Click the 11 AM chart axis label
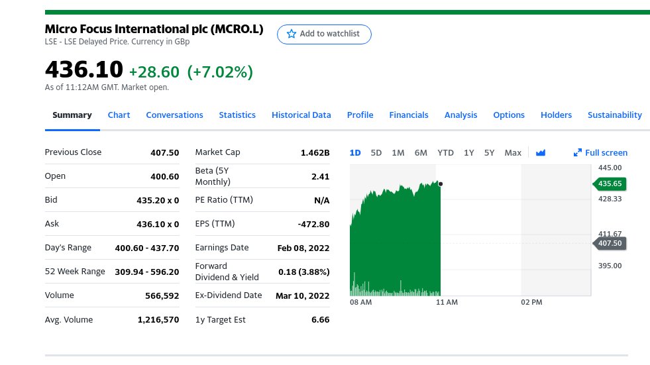This screenshot has height=365, width=650. pos(447,303)
